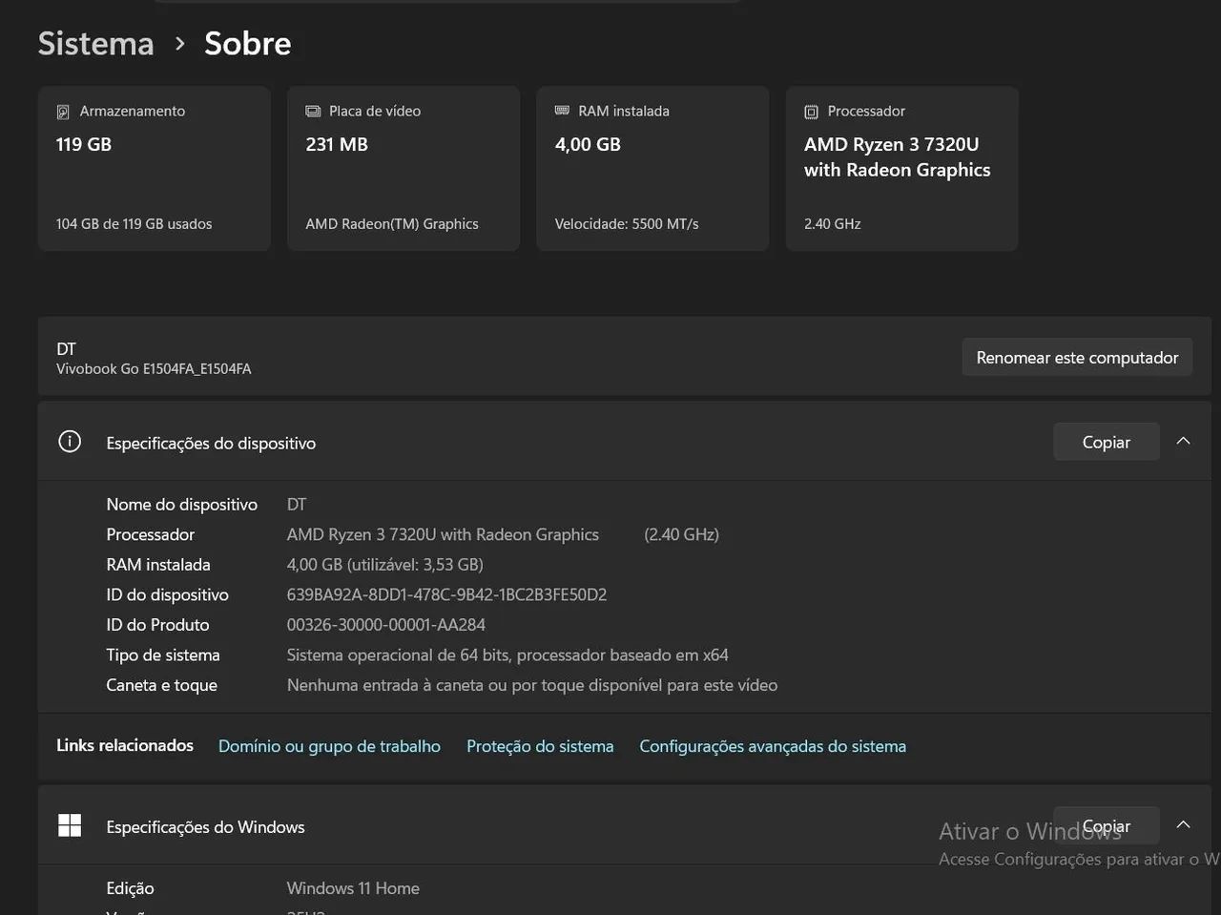Open Configurações avançadas do sistema
1221x915 pixels.
773,746
